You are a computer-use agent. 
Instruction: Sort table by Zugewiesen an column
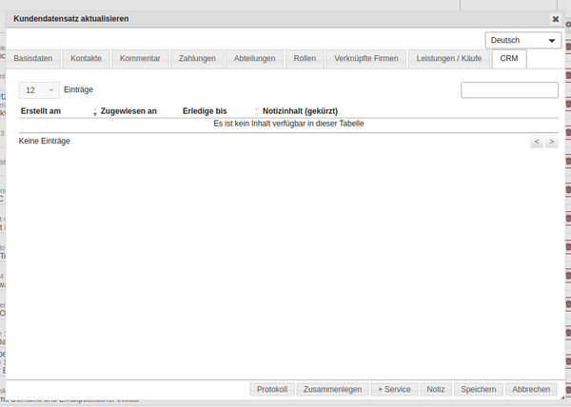[x=128, y=111]
